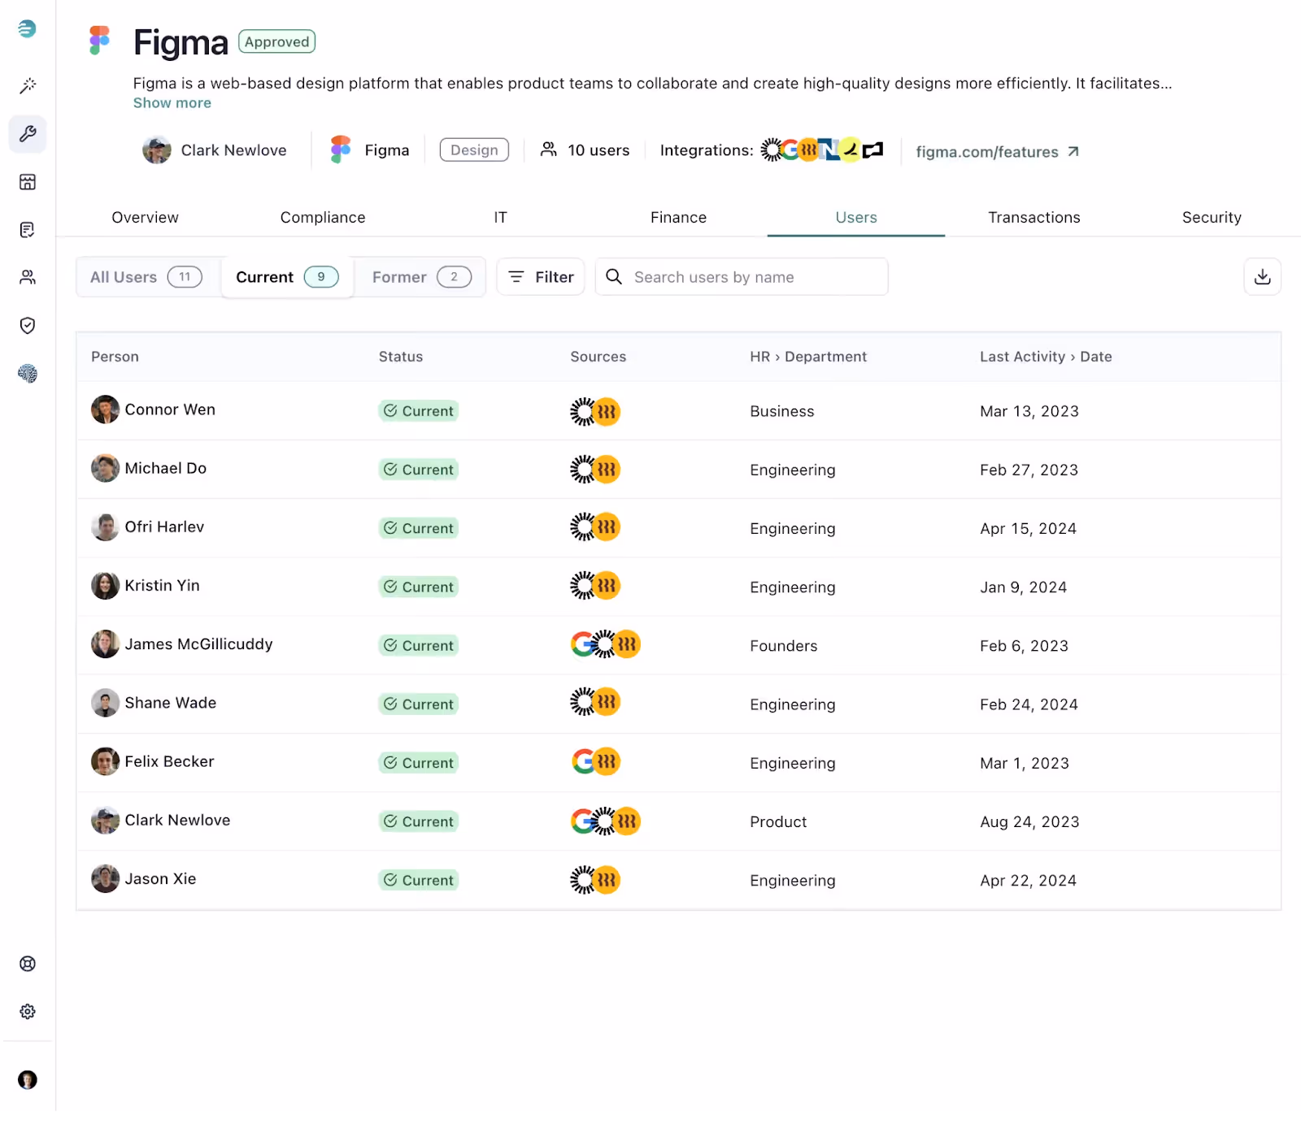
Task: Select the Current users segment
Action: (x=287, y=277)
